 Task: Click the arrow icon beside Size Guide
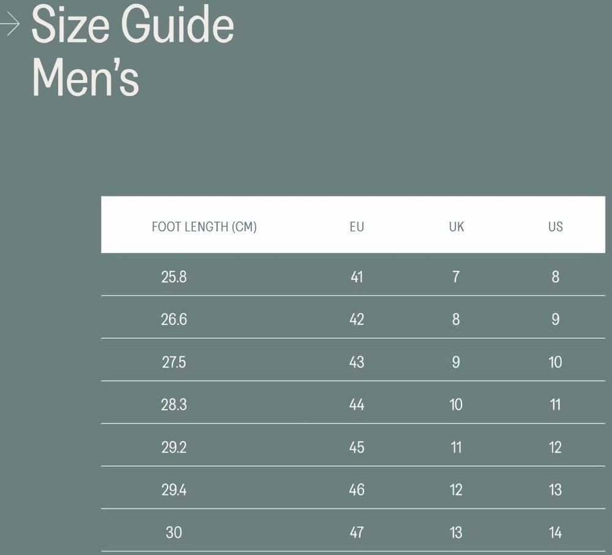tap(9, 24)
